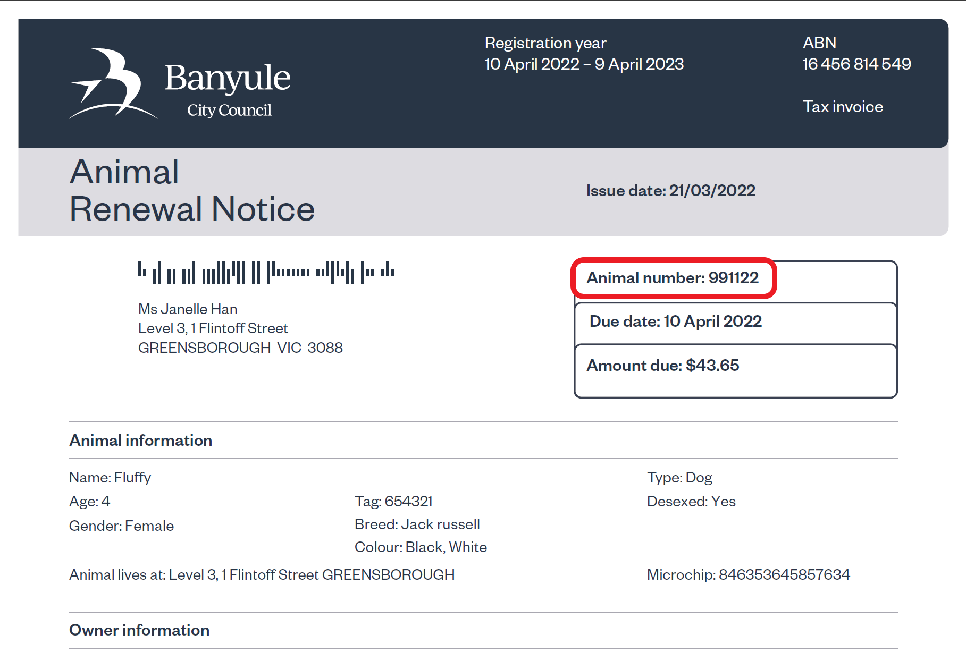The width and height of the screenshot is (966, 652).
Task: Select the "Breed: Jack russell" entry
Action: 417,524
